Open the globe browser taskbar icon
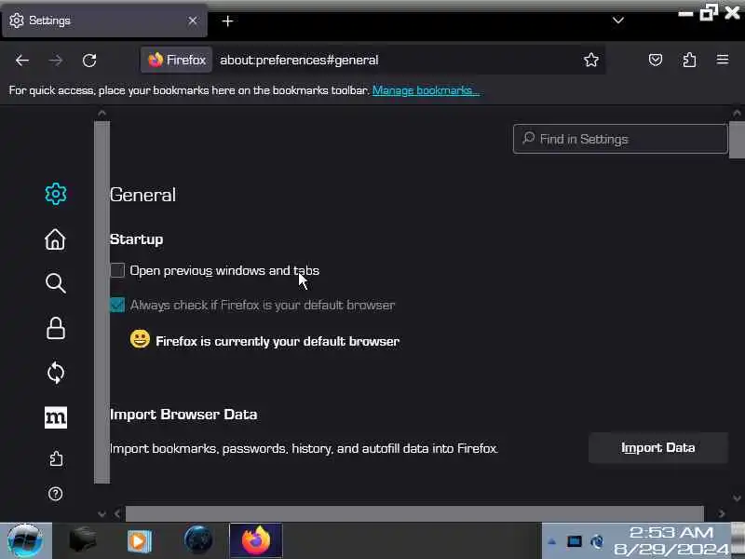 point(198,540)
